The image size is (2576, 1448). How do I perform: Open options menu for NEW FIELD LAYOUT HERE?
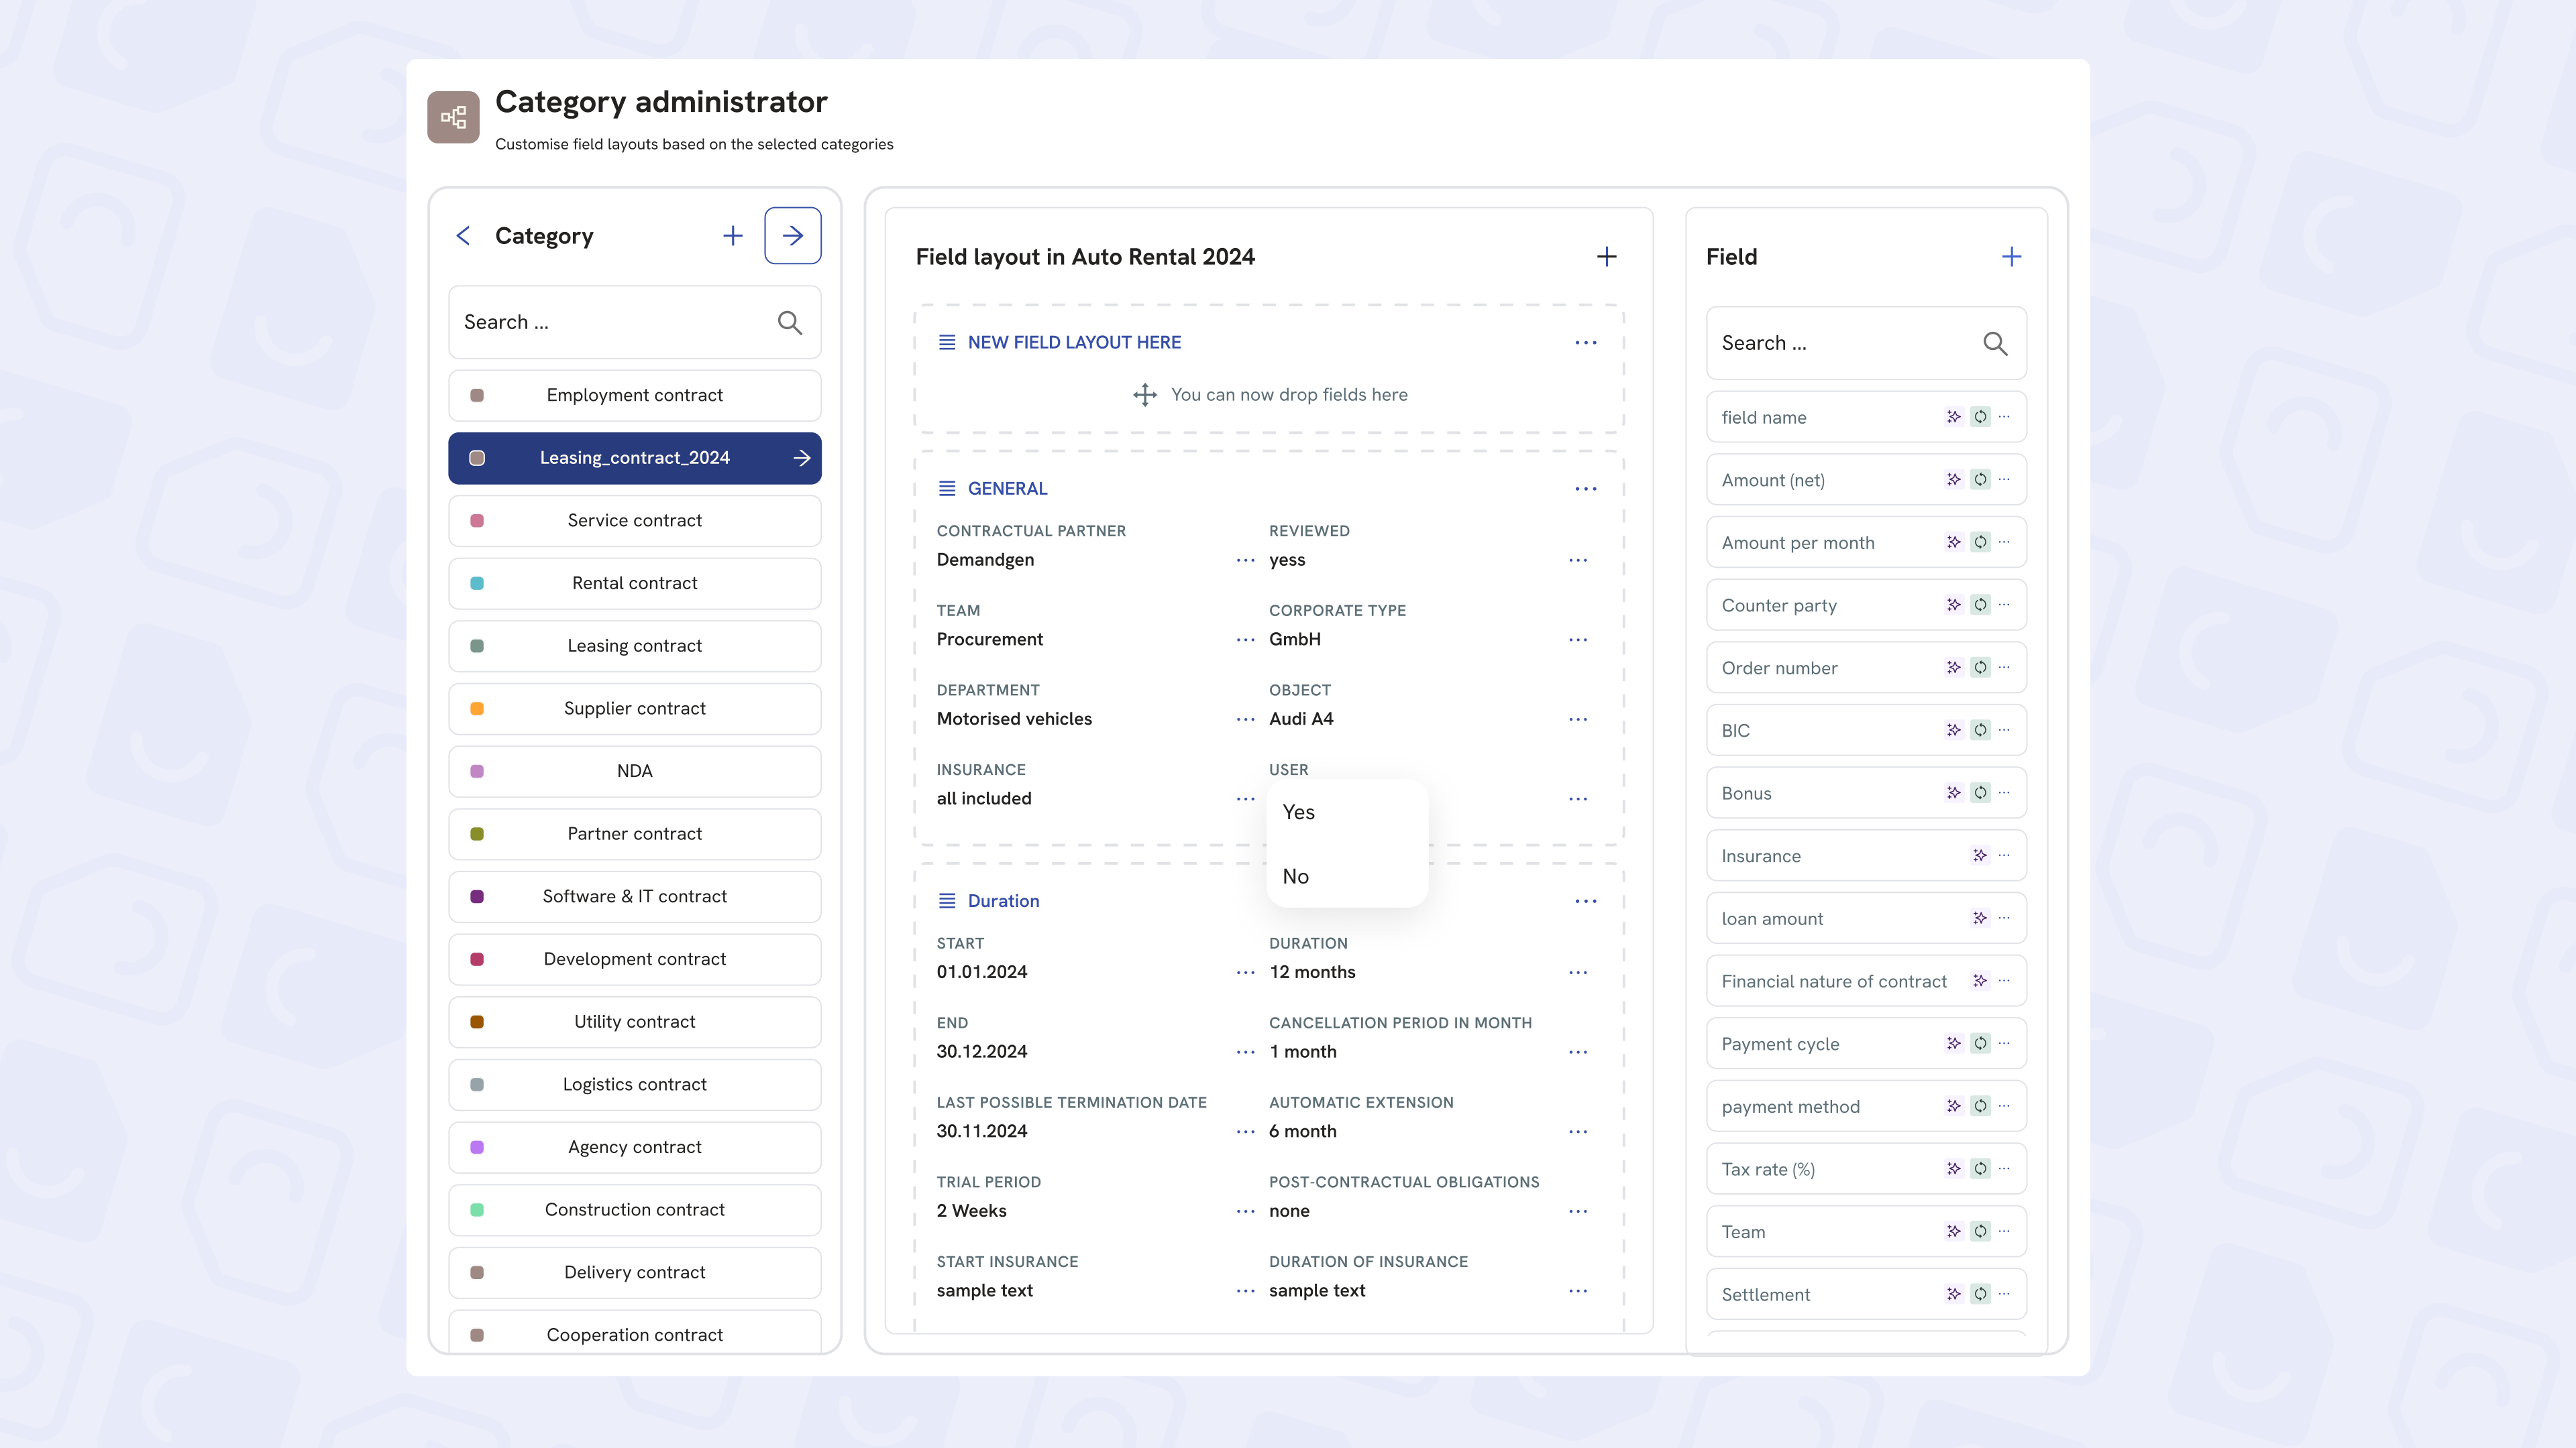click(x=1586, y=343)
